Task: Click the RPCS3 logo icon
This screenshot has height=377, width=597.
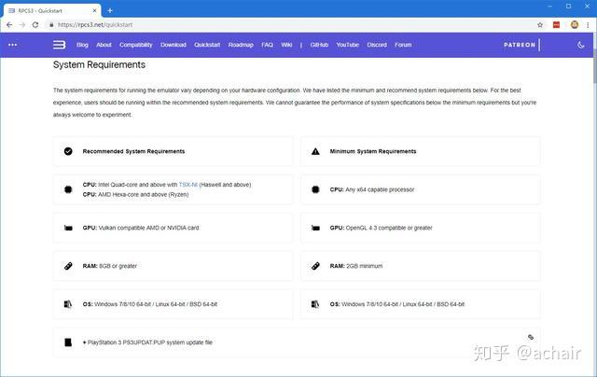Action: [x=59, y=45]
